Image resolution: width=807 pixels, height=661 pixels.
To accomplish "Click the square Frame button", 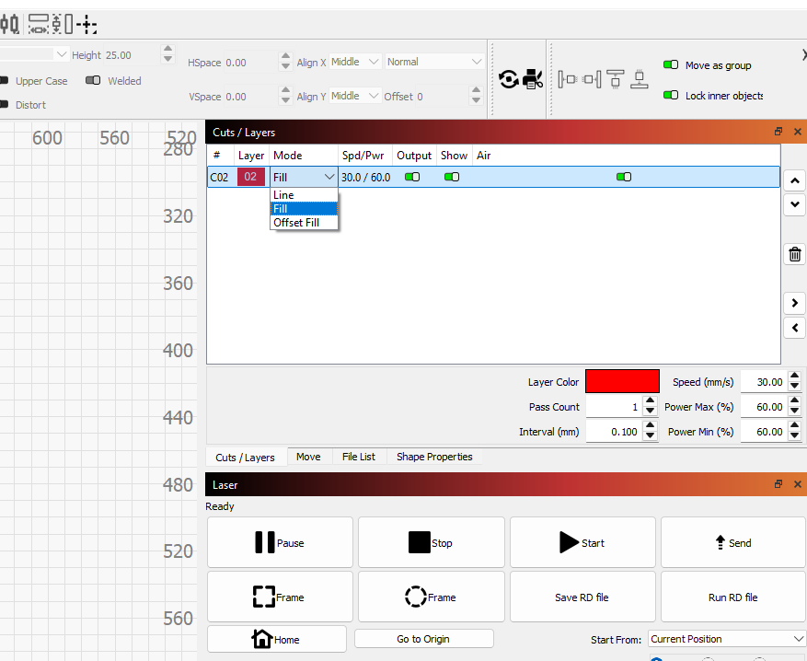I will click(x=280, y=597).
